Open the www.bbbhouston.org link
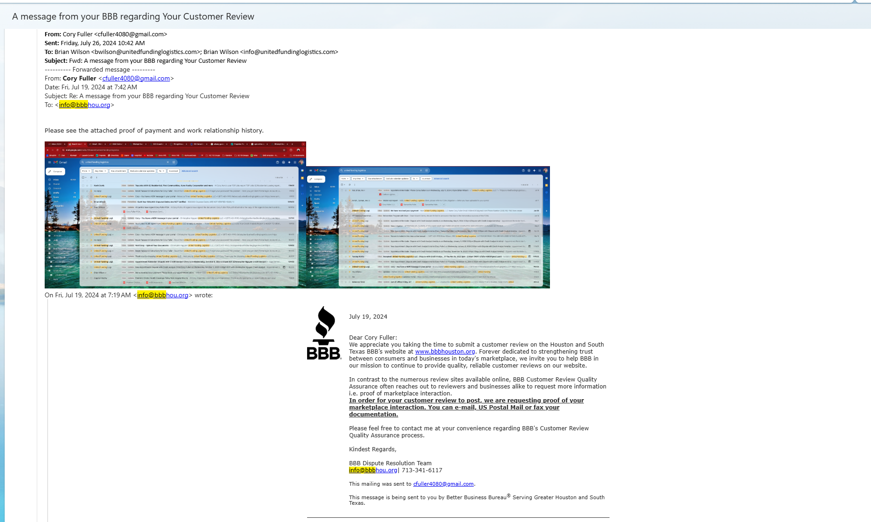871x522 pixels. tap(445, 352)
